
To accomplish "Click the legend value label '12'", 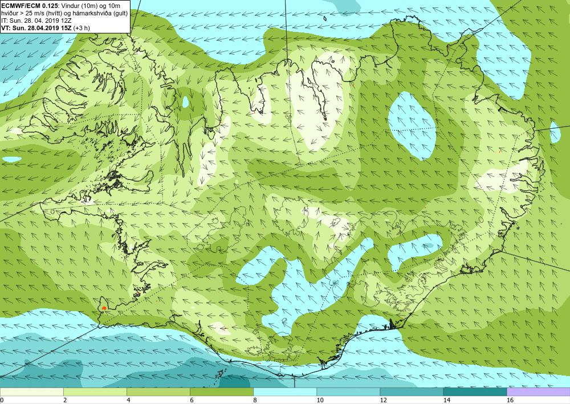I will pos(383,400).
